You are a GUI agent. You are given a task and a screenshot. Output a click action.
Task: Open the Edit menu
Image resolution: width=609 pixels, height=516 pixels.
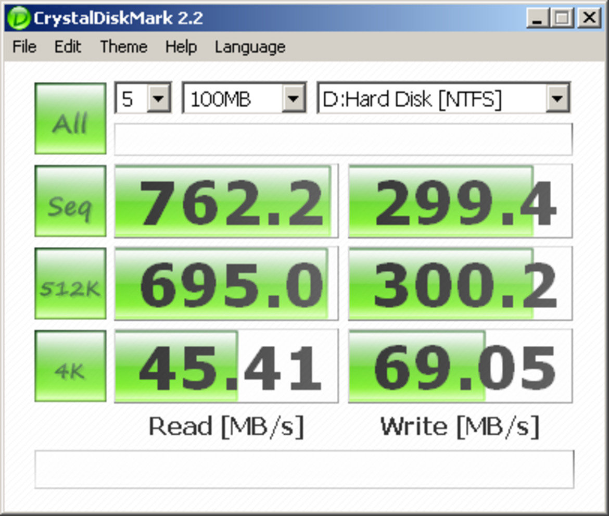(x=68, y=47)
